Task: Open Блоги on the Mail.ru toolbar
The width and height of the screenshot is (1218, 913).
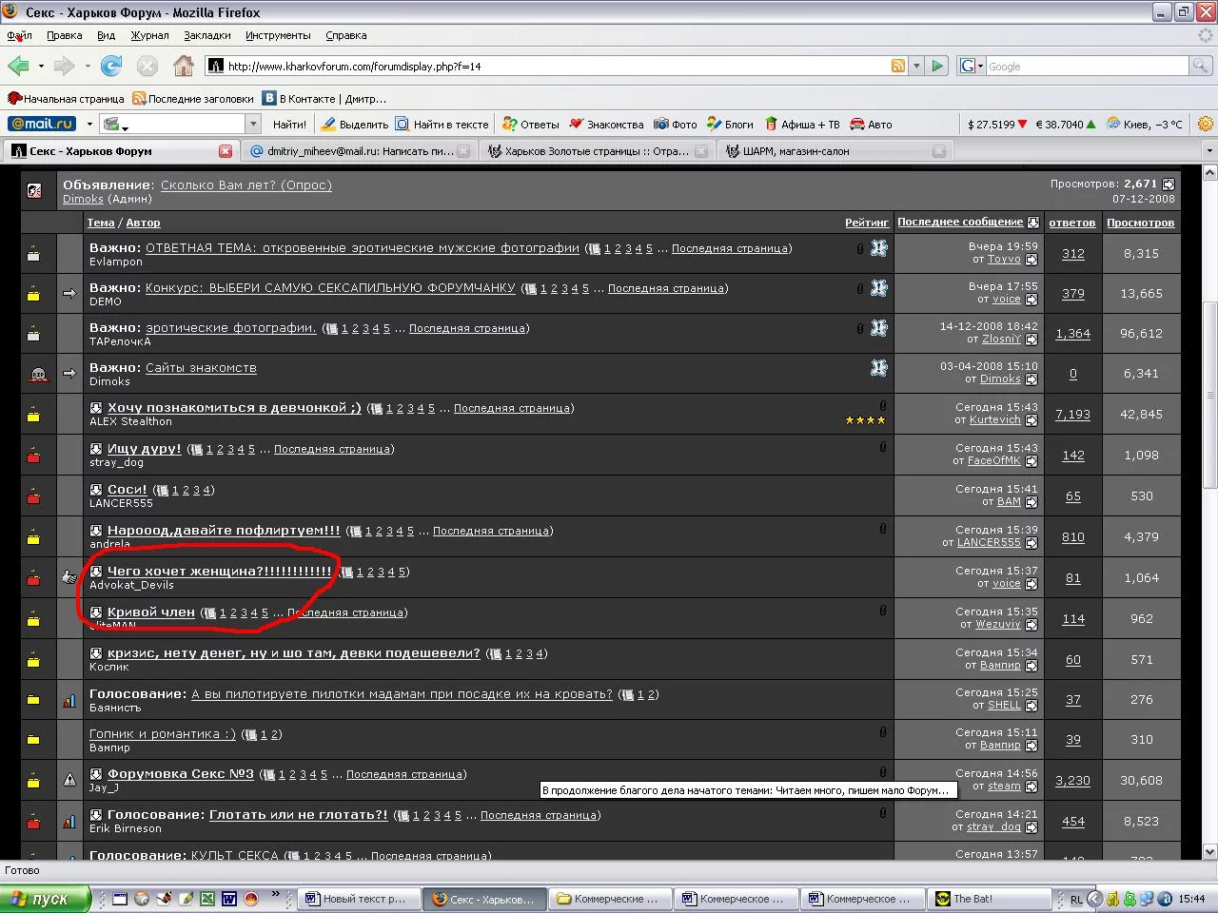Action: pos(730,125)
